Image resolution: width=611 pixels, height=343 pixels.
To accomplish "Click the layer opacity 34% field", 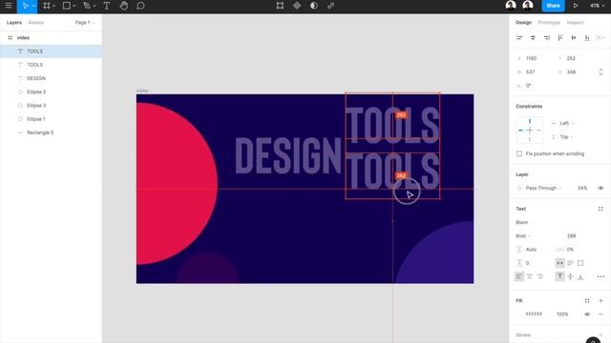I will [x=582, y=189].
